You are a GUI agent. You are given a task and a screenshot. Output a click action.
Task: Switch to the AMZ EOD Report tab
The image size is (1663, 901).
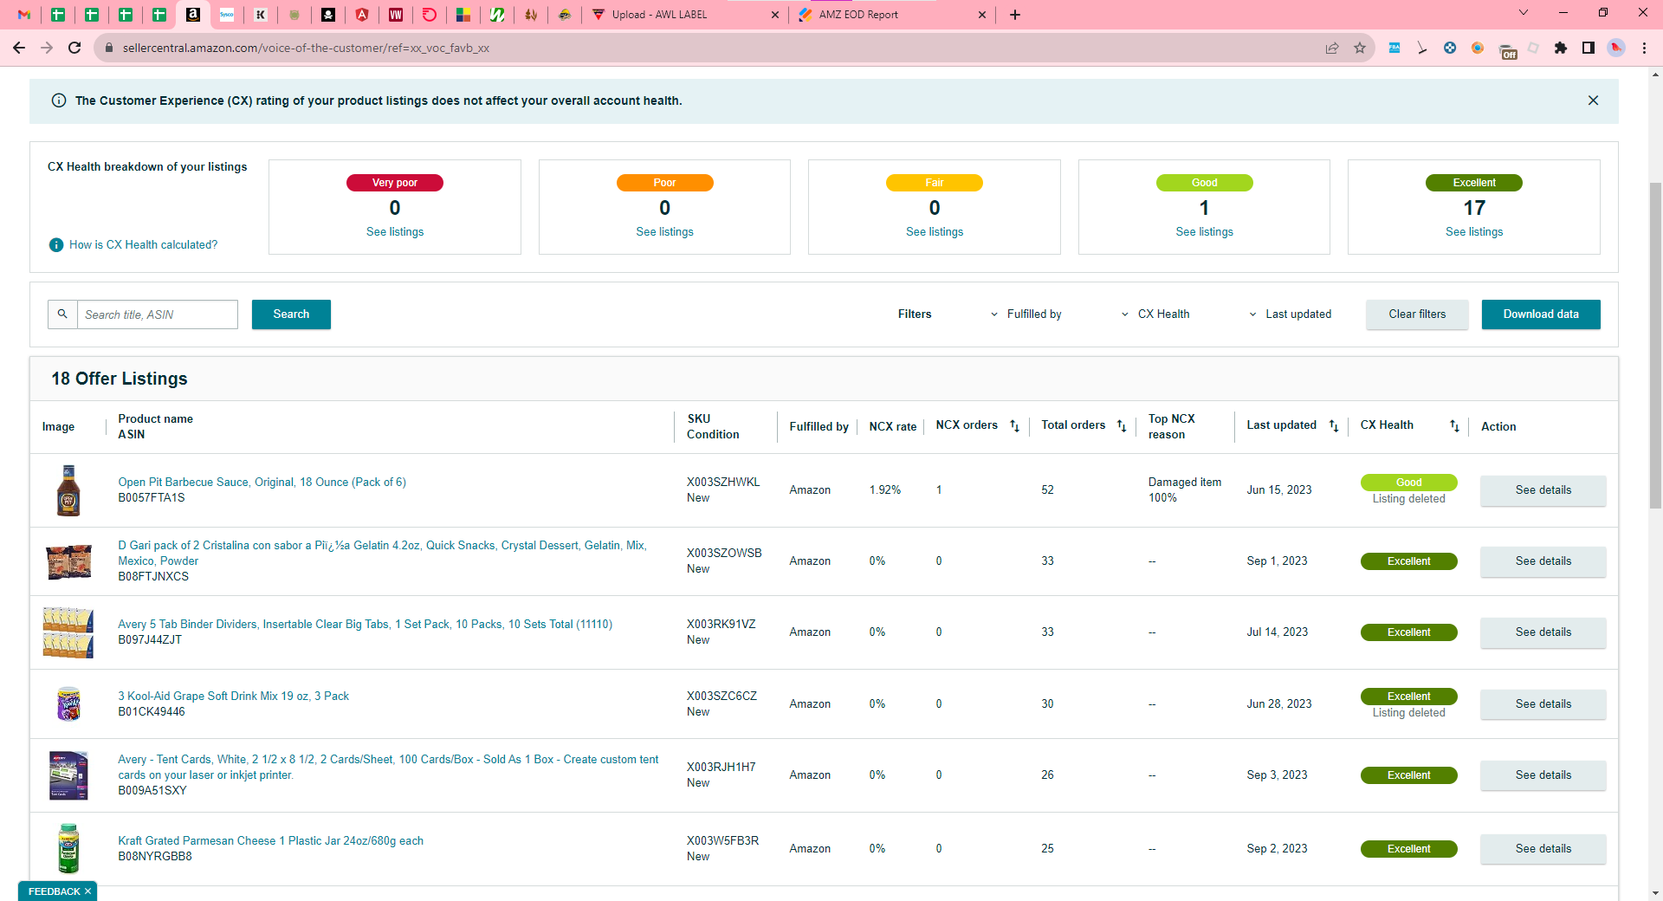coord(891,15)
